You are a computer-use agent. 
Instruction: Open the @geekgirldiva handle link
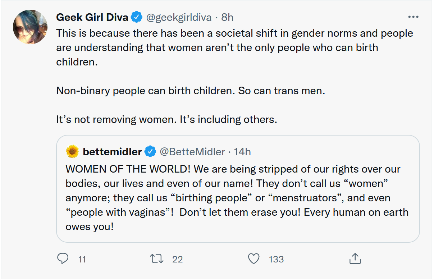(178, 17)
